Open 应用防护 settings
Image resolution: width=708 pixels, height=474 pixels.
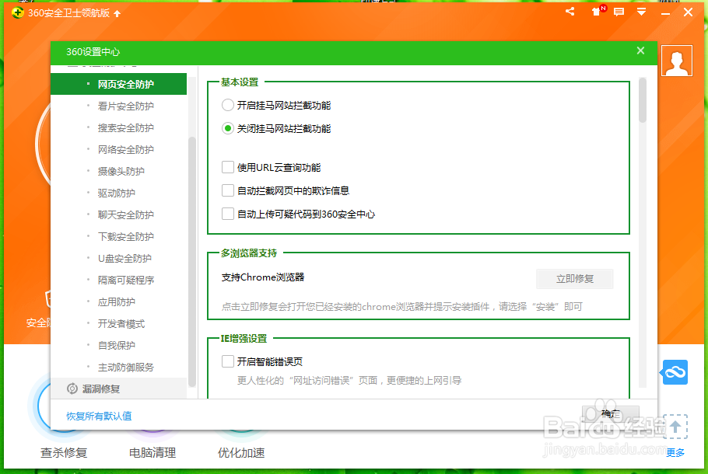118,301
